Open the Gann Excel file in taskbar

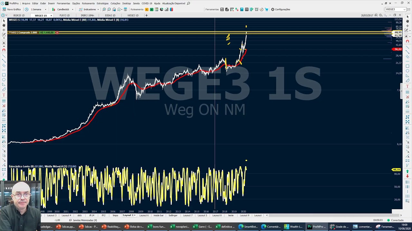[x=202, y=227]
